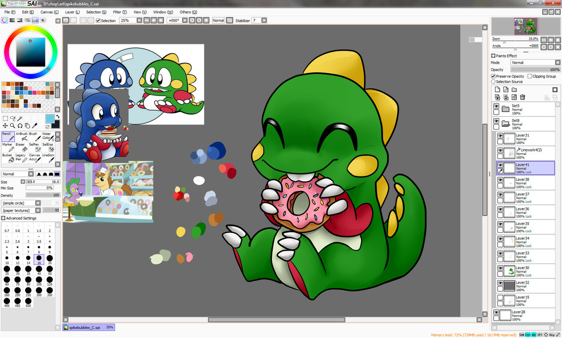Viewport: 562px width, 338px height.
Task: Open the Others menu
Action: 188,12
